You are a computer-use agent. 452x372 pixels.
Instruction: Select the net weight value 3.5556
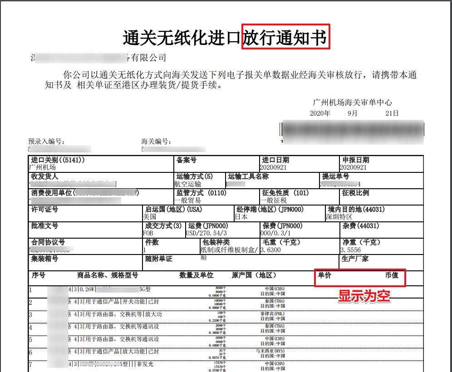[350, 250]
